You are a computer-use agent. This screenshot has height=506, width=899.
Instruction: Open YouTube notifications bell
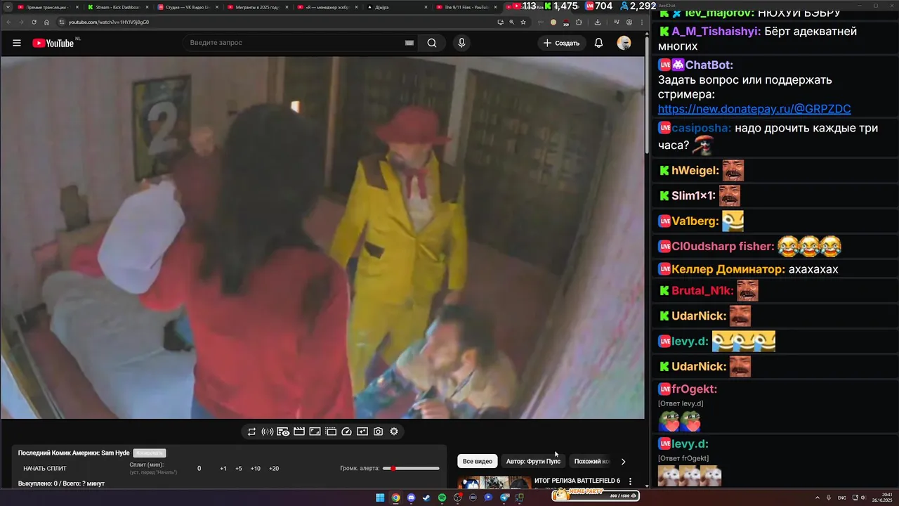pos(598,43)
